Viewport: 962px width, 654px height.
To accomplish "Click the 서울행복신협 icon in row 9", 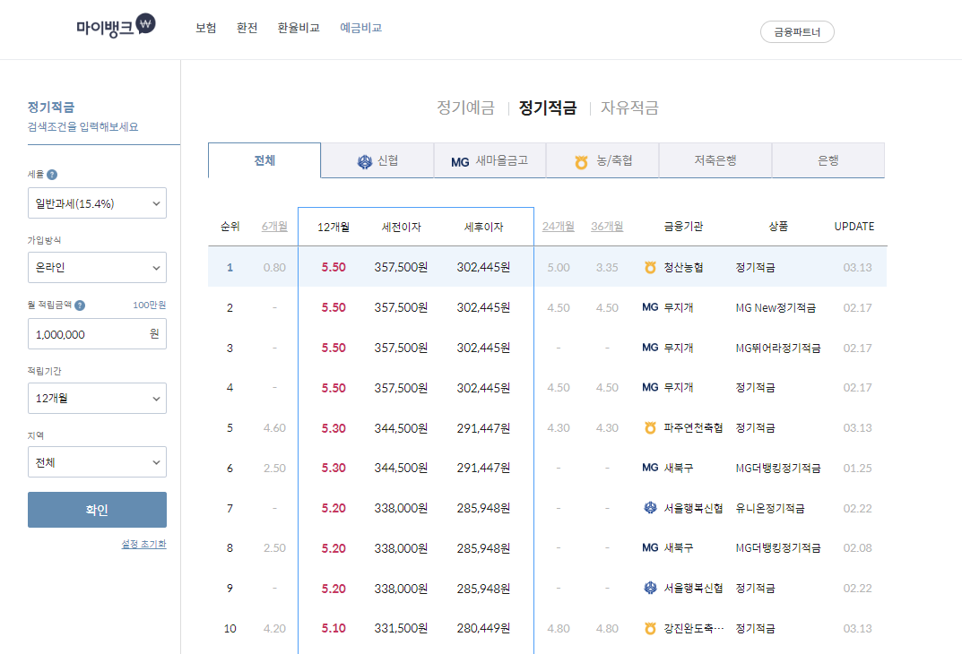I will pos(650,588).
